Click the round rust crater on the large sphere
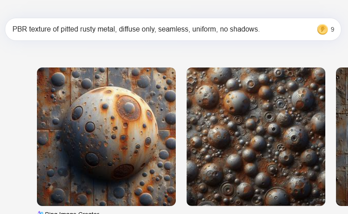The width and height of the screenshot is (348, 214). coord(129,108)
